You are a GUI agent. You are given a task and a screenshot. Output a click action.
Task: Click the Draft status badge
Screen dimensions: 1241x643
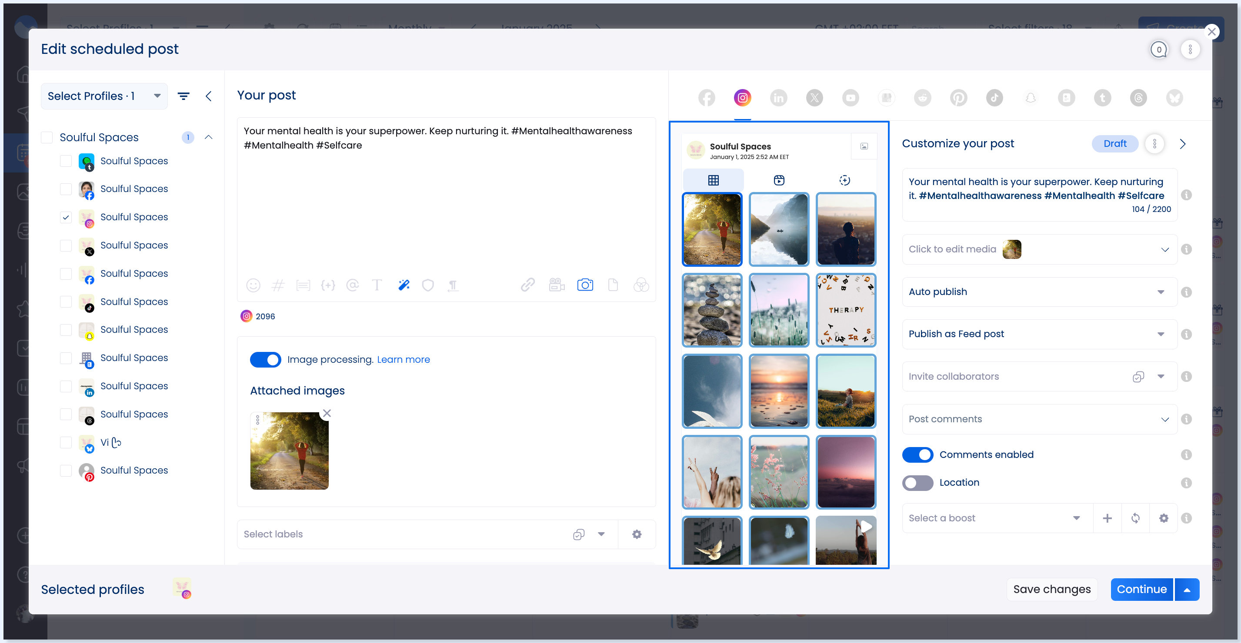(x=1115, y=143)
